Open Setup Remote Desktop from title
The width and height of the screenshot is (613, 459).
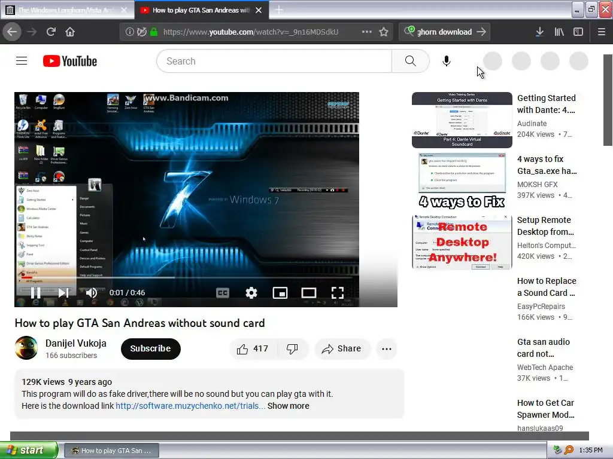545,226
